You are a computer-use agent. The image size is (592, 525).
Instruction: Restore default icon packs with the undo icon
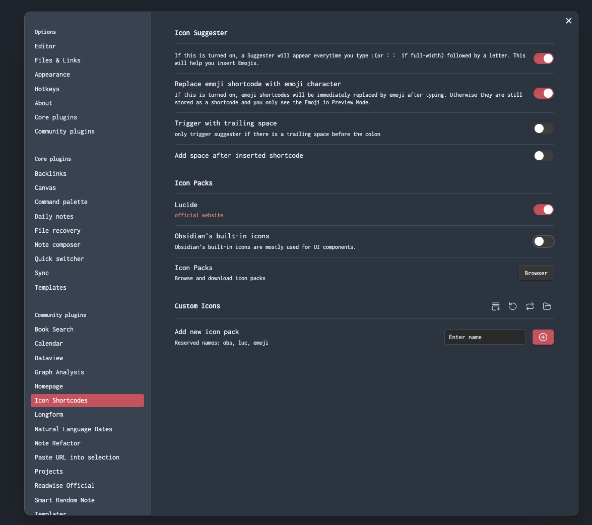coord(512,306)
